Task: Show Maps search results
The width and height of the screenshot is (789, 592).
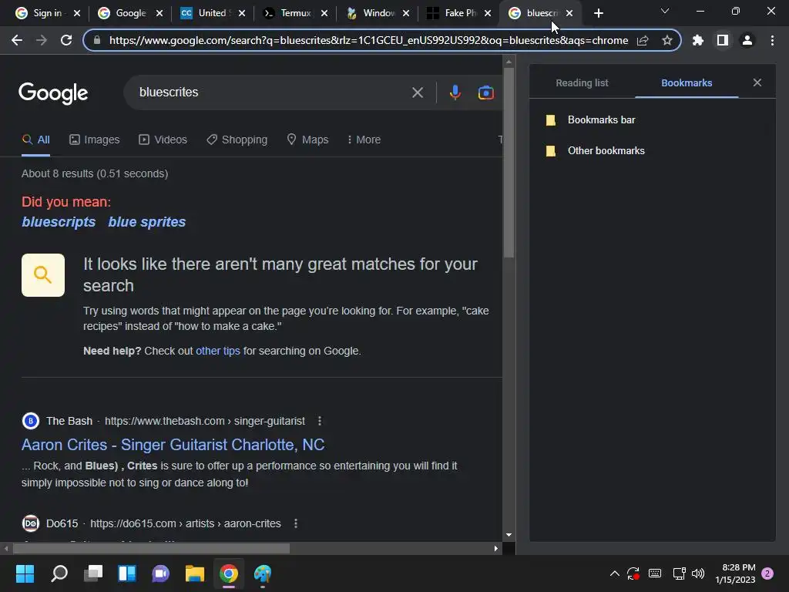Action: pyautogui.click(x=307, y=140)
